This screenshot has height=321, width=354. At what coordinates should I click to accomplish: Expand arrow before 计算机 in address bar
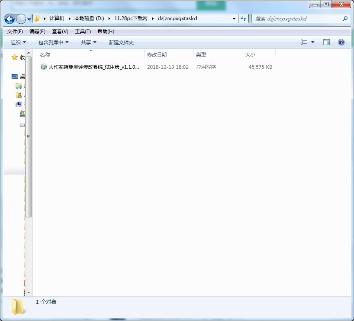pos(45,19)
